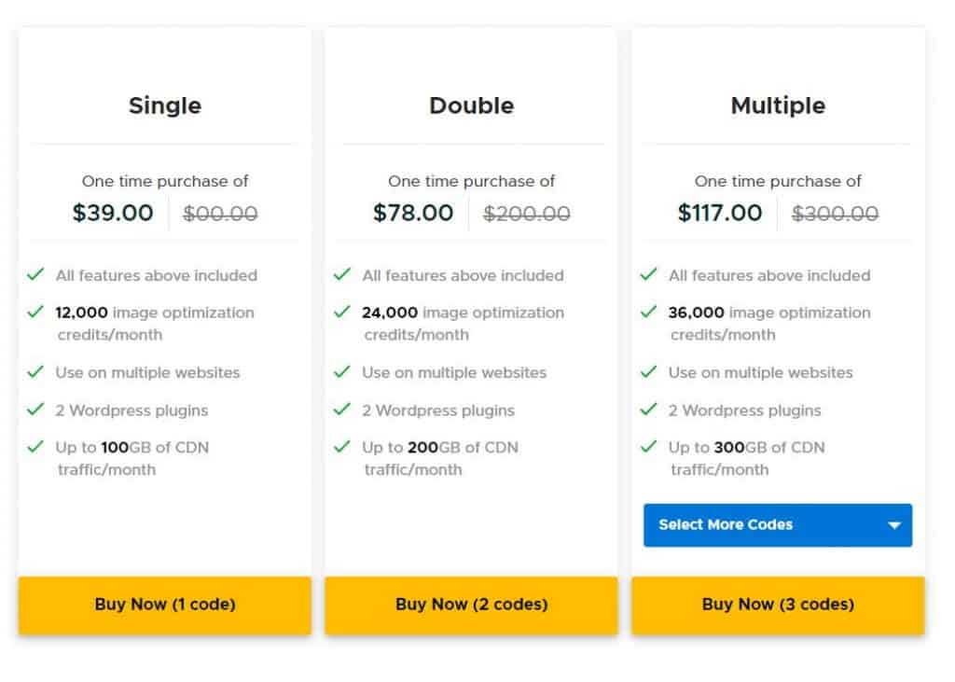This screenshot has width=955, height=682.
Task: Click the white arrow on Select More Codes
Action: (894, 525)
